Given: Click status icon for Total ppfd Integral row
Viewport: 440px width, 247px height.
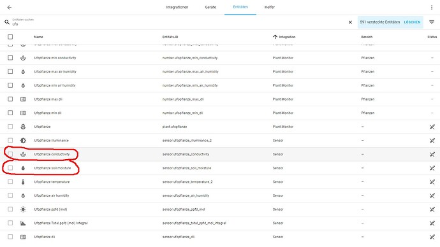Looking at the screenshot, I should point(432,223).
